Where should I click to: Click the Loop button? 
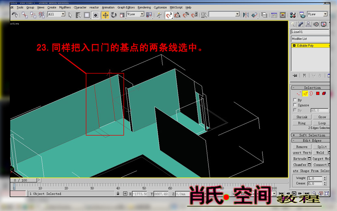pos(321,123)
